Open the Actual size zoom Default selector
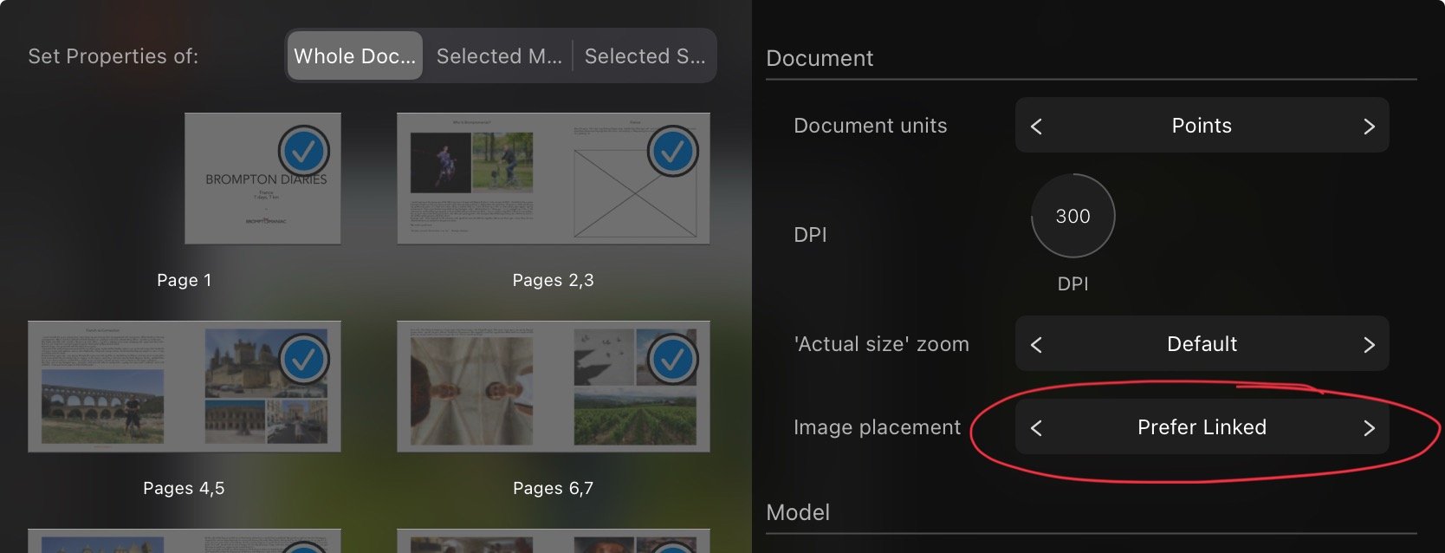Viewport: 1445px width, 553px height. tap(1202, 344)
